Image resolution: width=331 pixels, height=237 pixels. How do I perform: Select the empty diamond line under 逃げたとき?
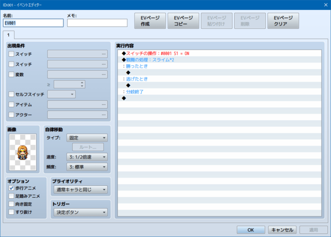pyautogui.click(x=219, y=85)
